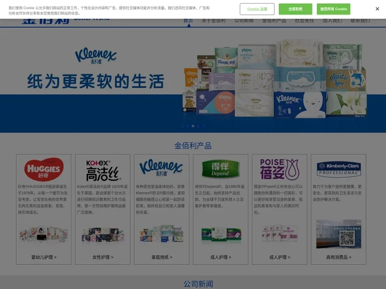Open the 首页 navigation tab
Screen dimensions: 386x289
(x=188, y=21)
